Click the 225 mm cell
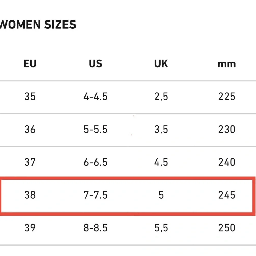Screen dimensions: 256x256 227,97
